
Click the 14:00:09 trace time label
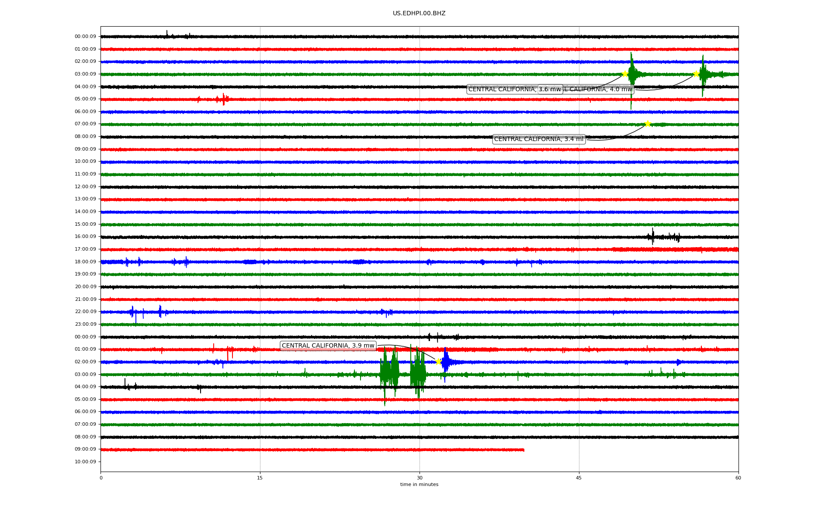point(85,211)
